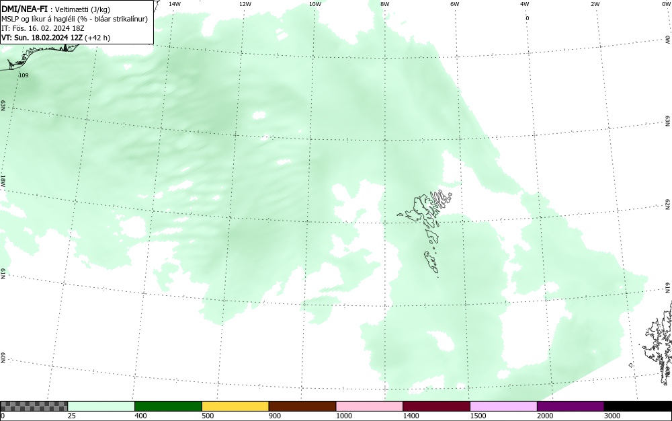This screenshot has width=672, height=421.
Task: Click the 'MSLP og líkur á hagléli' line
Action: (x=75, y=19)
